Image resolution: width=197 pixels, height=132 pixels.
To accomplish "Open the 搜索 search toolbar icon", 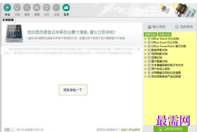I will click(27, 8).
